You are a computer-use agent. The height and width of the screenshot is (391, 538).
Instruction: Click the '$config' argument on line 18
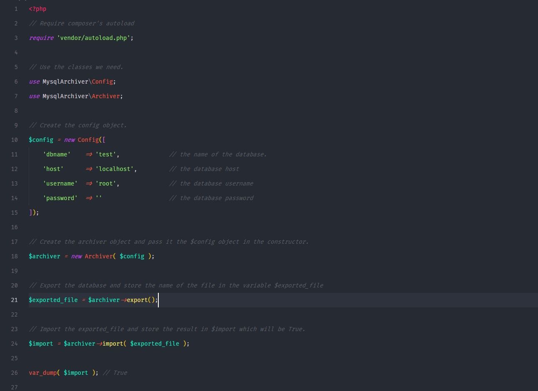pos(132,256)
